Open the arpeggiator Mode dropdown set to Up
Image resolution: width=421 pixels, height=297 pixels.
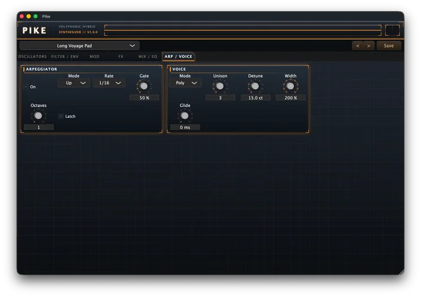pyautogui.click(x=74, y=83)
